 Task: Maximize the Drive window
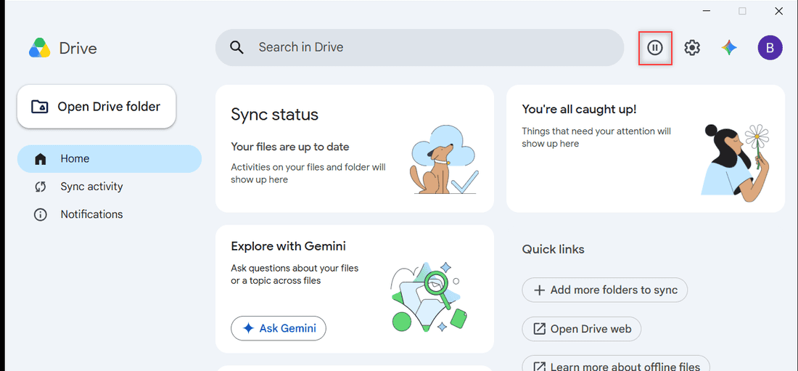point(743,11)
